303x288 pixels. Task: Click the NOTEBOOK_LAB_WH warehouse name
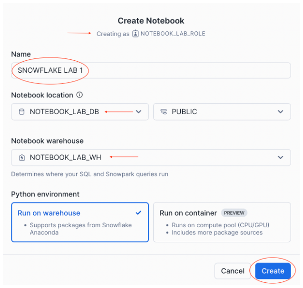click(66, 158)
